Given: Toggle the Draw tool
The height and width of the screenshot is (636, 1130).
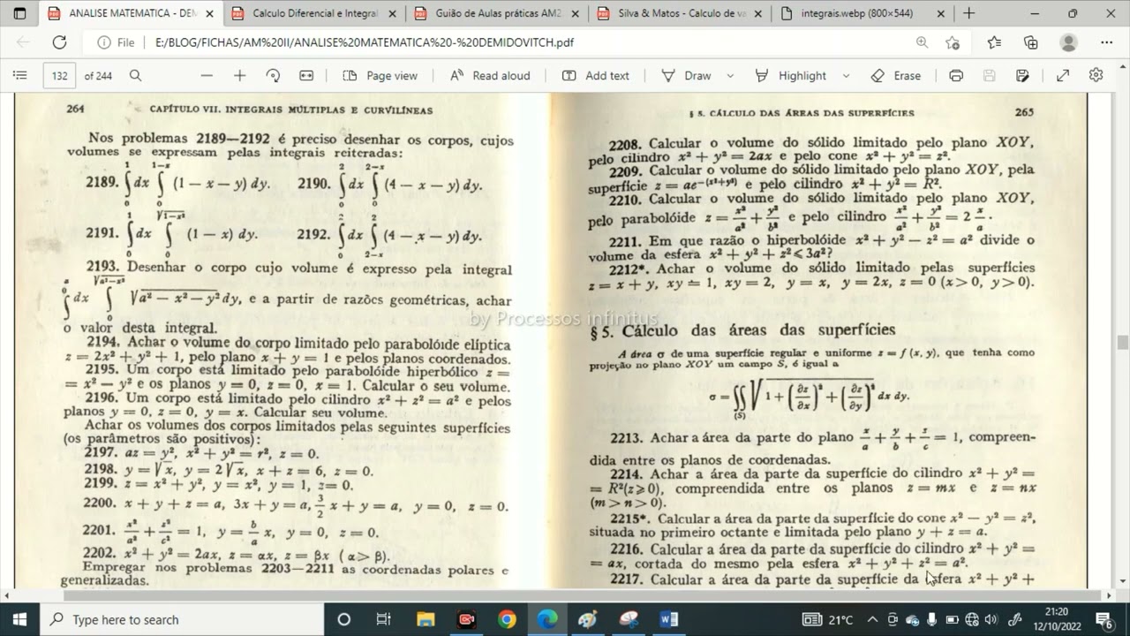Looking at the screenshot, I should coord(686,76).
